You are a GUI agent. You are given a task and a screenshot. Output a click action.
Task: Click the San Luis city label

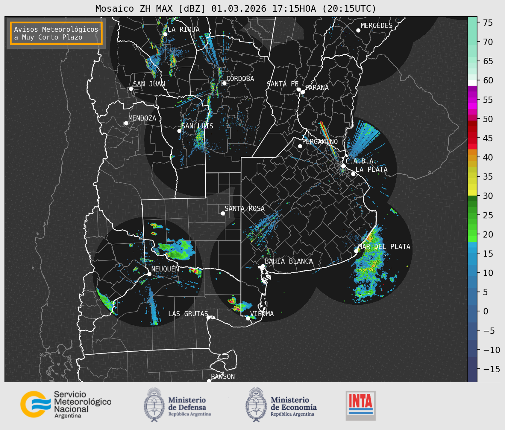click(197, 126)
